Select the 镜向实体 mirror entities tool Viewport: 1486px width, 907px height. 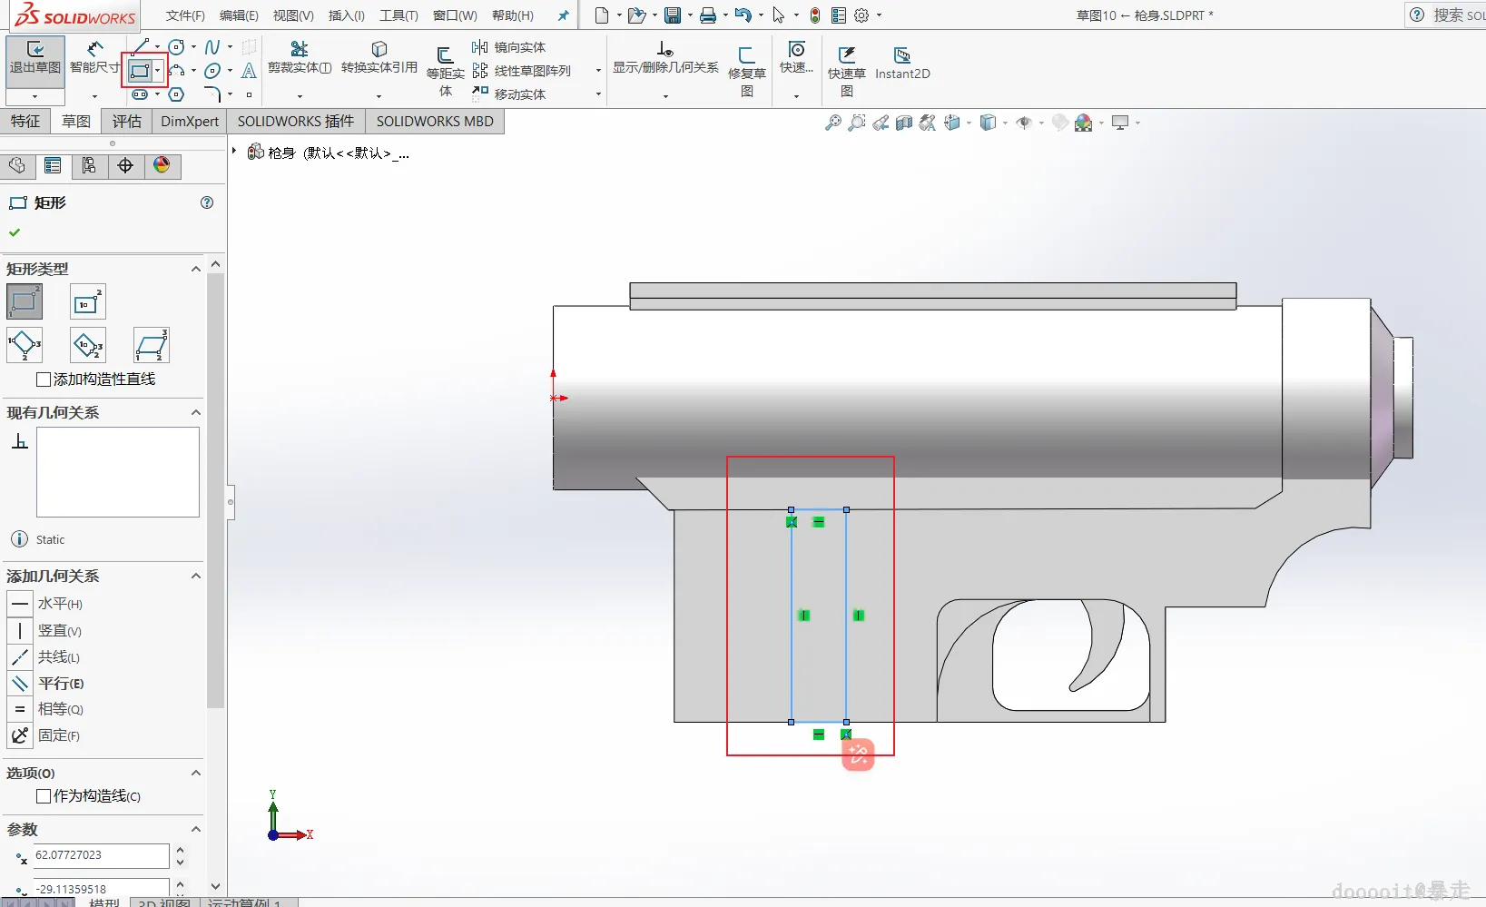tap(509, 47)
